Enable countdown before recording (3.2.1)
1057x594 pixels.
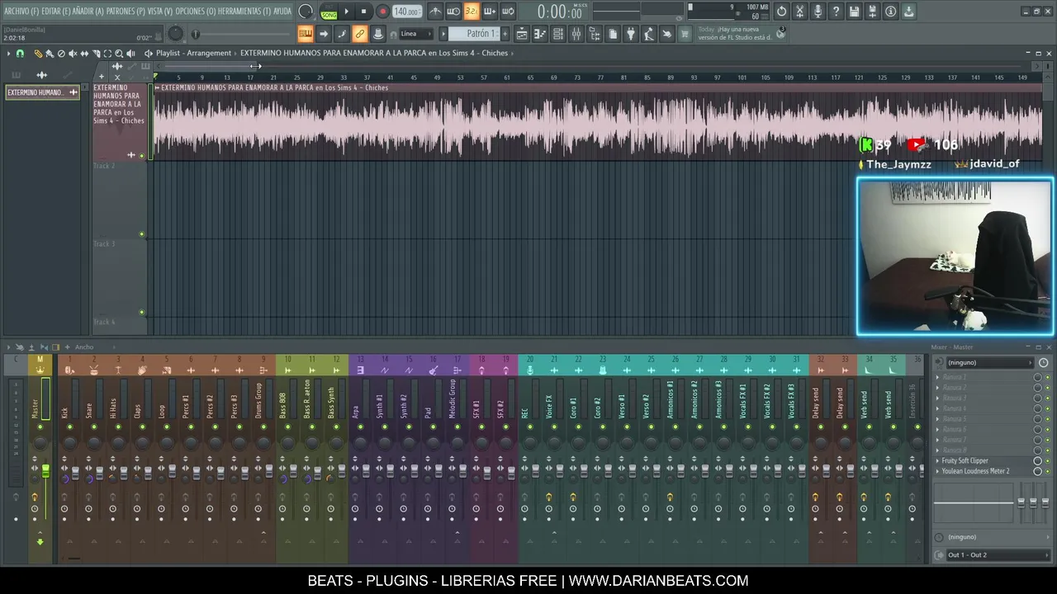click(471, 12)
